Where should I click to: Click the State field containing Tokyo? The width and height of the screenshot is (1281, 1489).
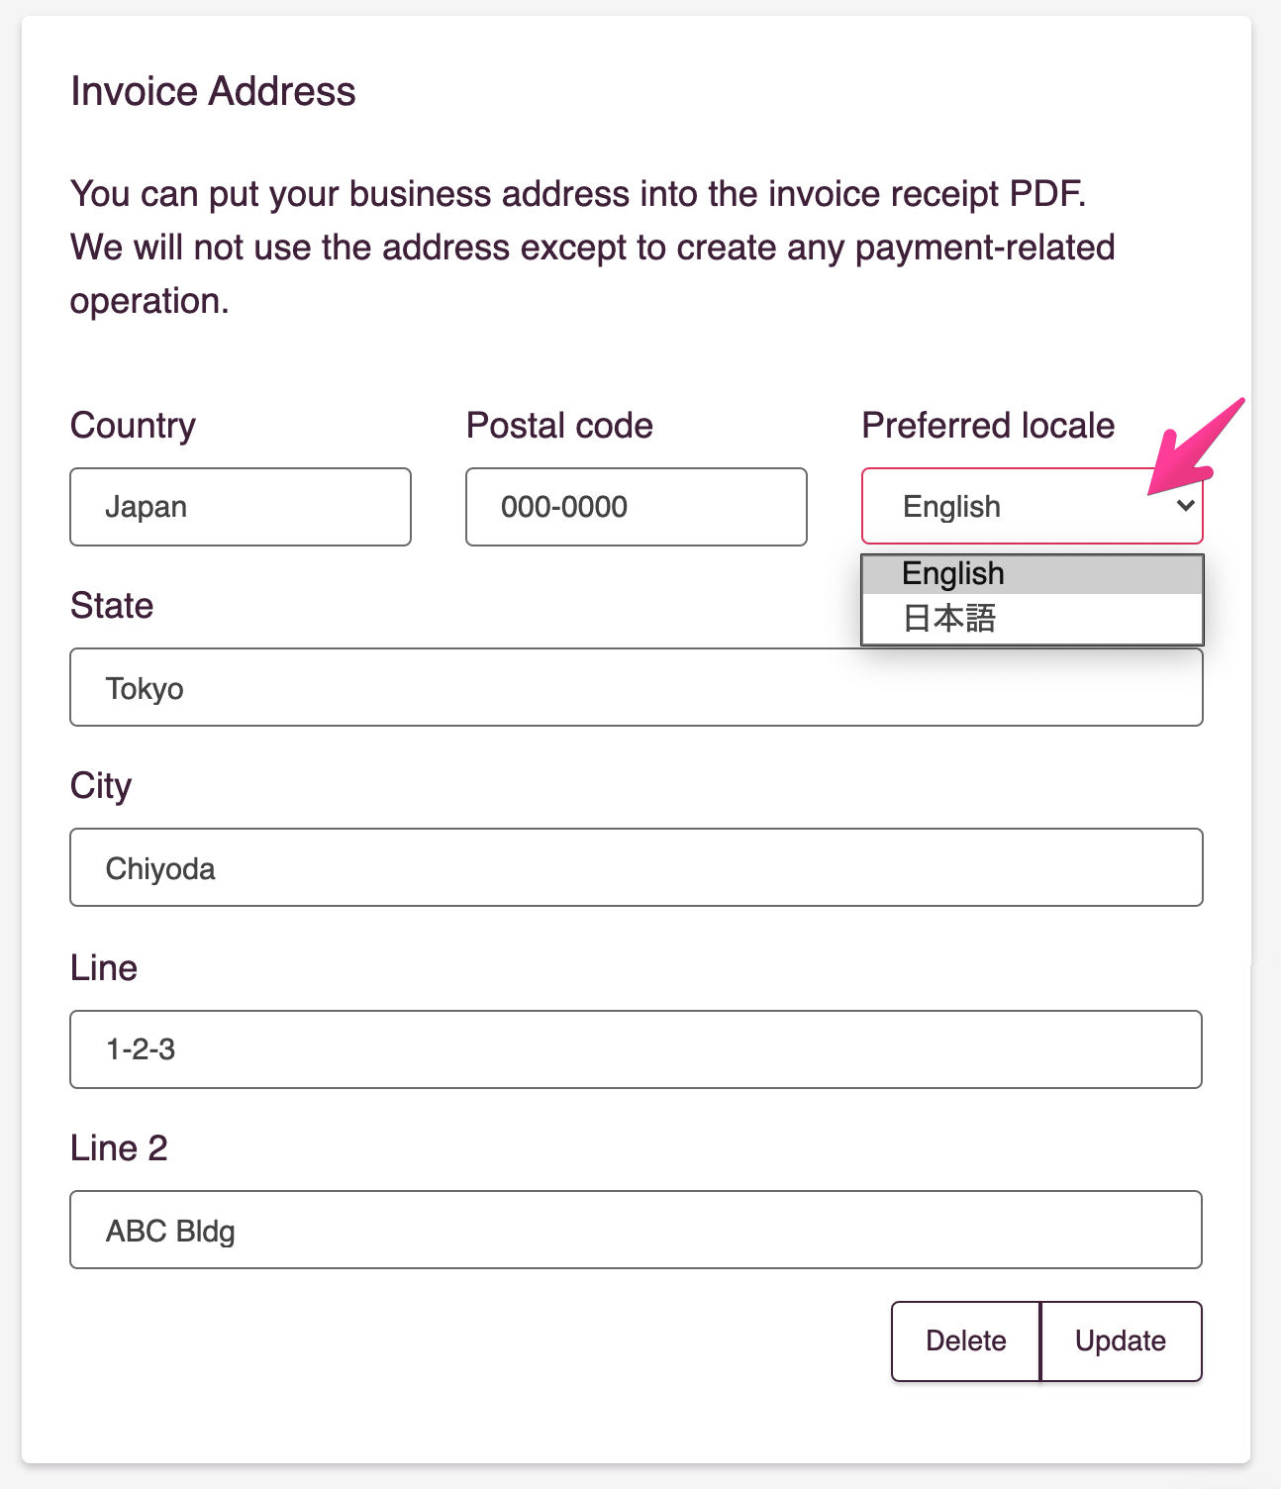637,687
